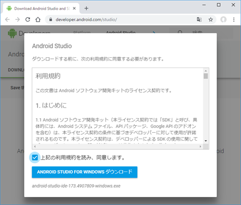Image resolution: width=241 pixels, height=205 pixels.
Task: Open the user profile avatar icon
Action: (223, 19)
